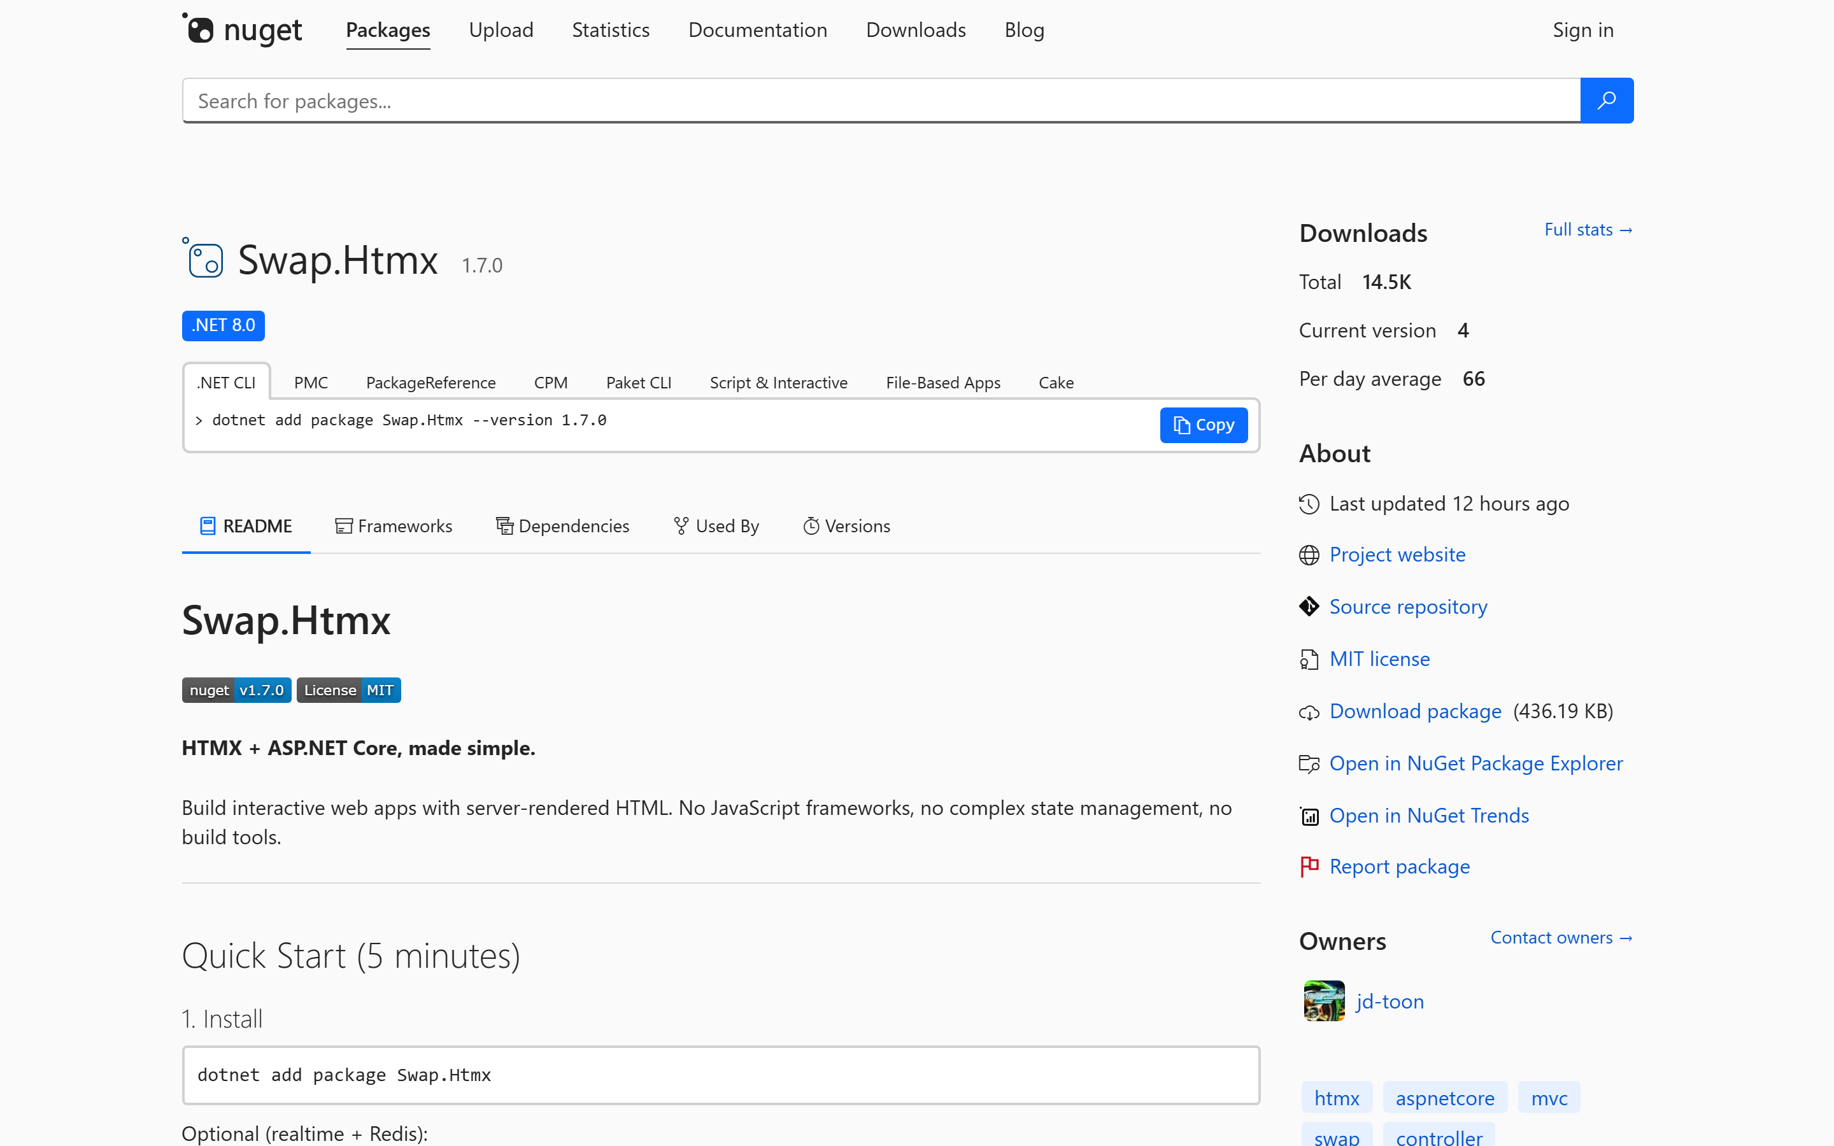Select the Paket CLI tab
Screen dimensions: 1834x1146
coord(639,382)
